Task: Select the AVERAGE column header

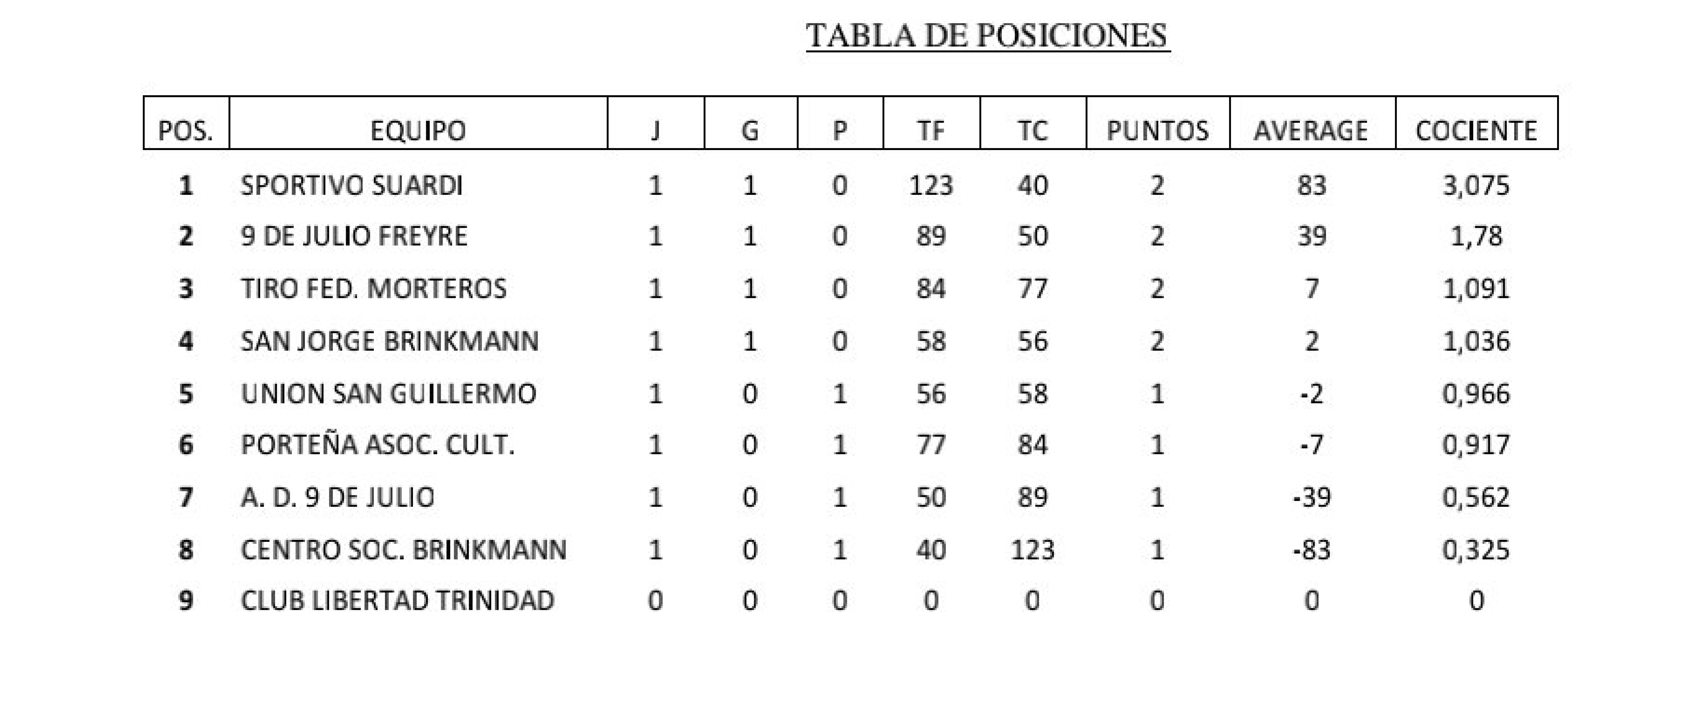Action: pyautogui.click(x=1310, y=131)
